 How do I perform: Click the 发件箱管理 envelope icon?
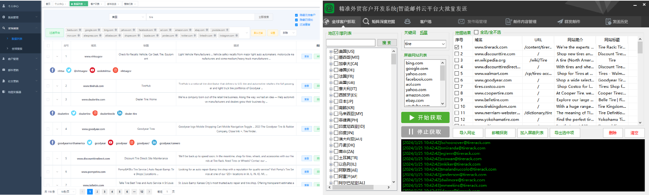pos(461,22)
